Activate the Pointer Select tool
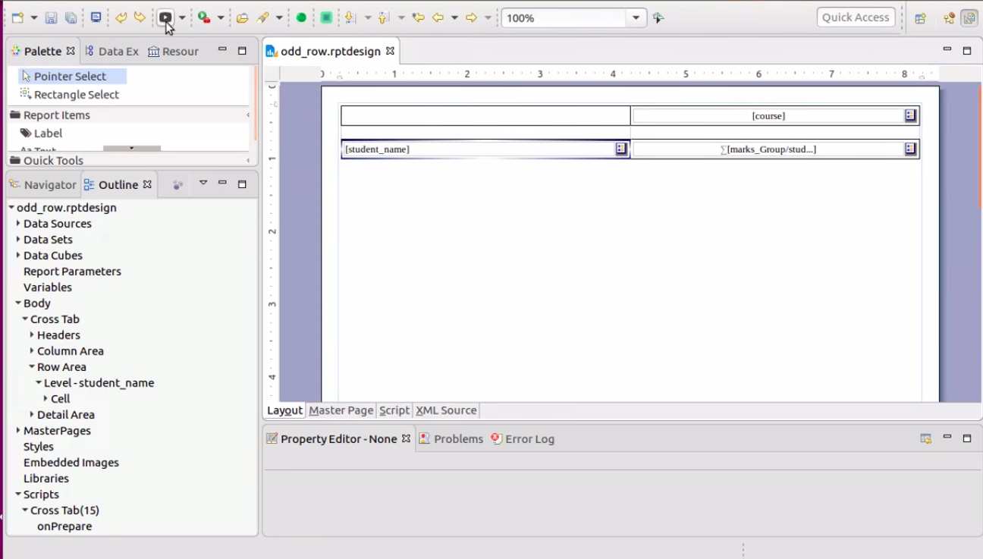This screenshot has height=559, width=983. [x=70, y=77]
